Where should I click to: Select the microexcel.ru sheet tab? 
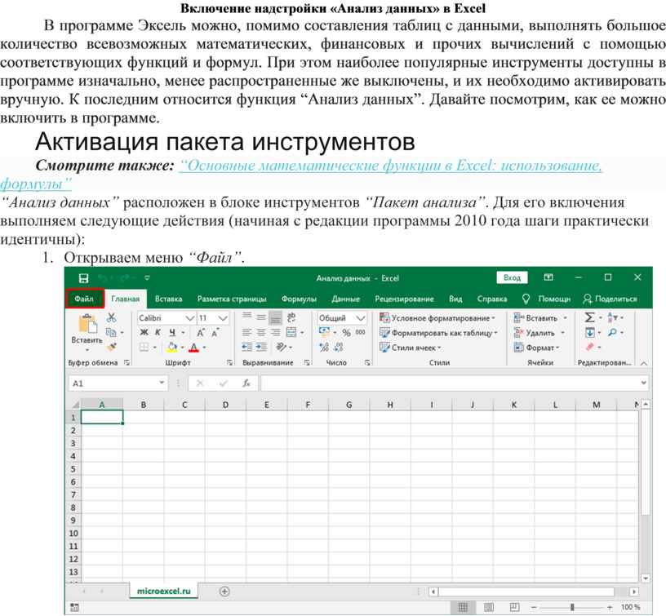[164, 591]
